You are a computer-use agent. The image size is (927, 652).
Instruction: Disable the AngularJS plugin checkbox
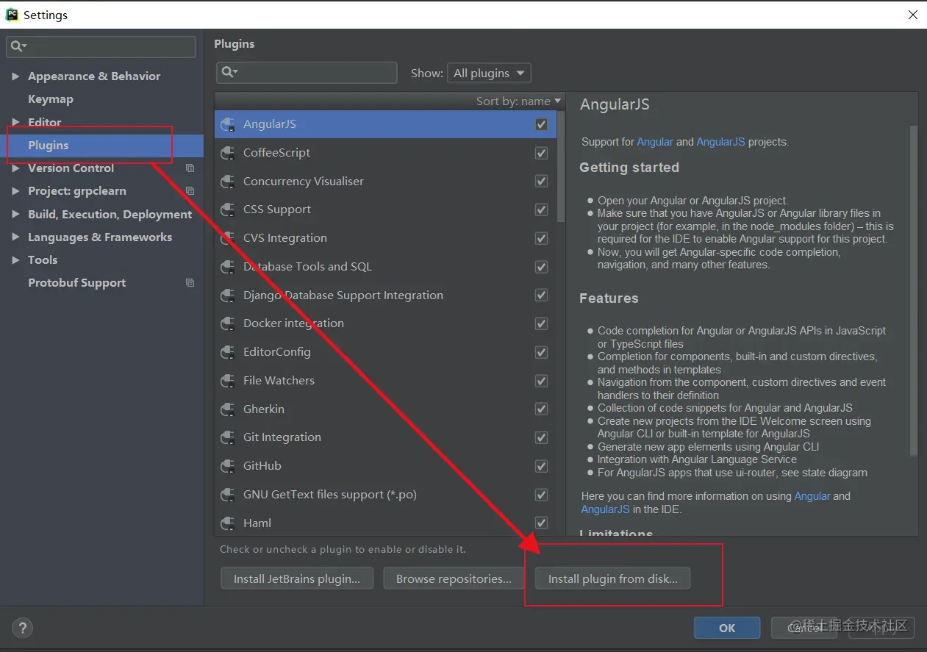pos(542,124)
